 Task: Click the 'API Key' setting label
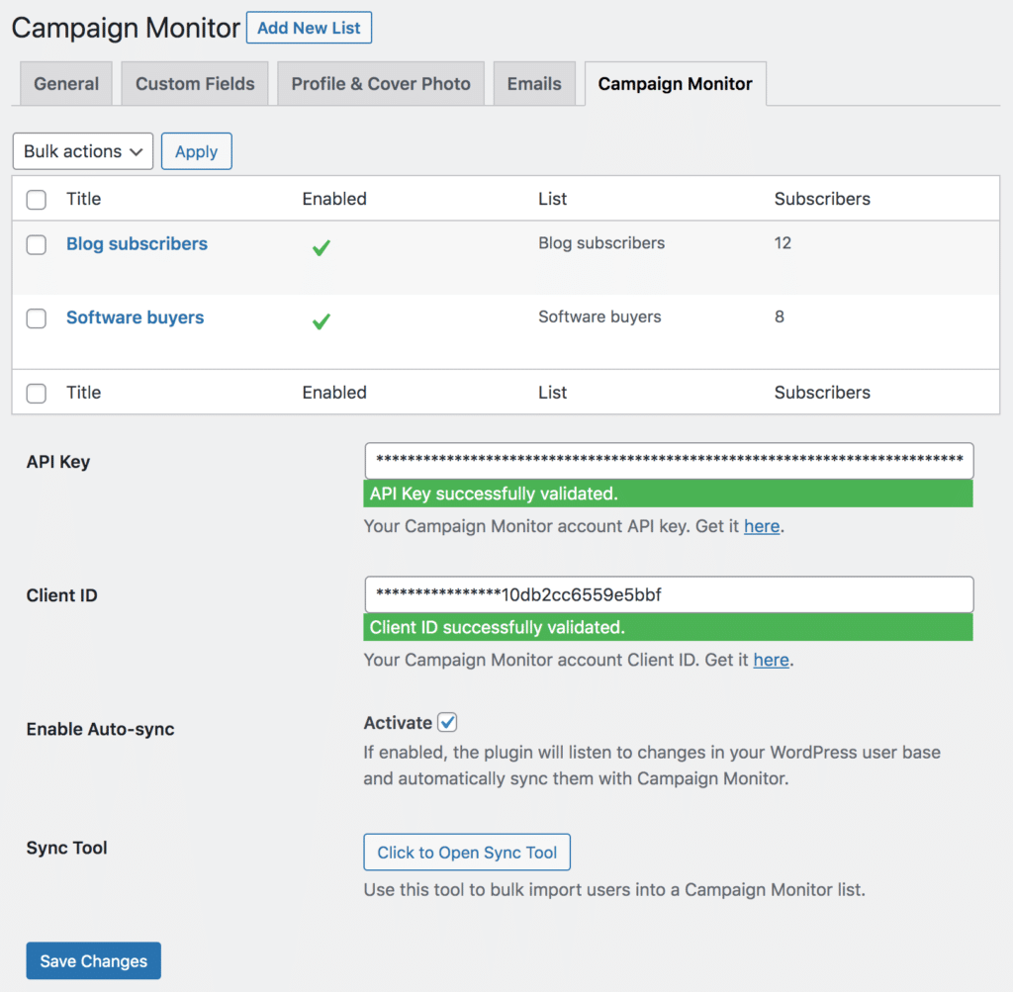click(x=58, y=462)
